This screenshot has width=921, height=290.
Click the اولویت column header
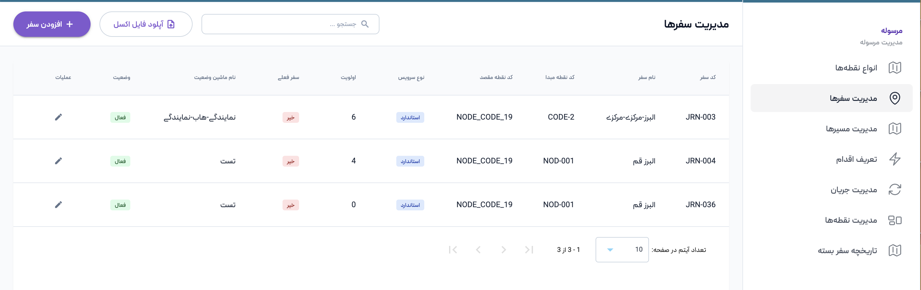(x=348, y=77)
